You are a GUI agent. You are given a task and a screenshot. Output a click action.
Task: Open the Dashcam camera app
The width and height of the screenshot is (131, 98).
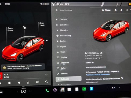(x=55, y=90)
